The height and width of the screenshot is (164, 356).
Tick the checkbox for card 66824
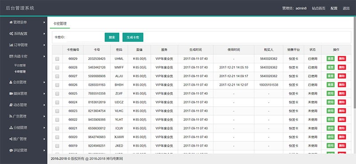pyautogui.click(x=57, y=102)
